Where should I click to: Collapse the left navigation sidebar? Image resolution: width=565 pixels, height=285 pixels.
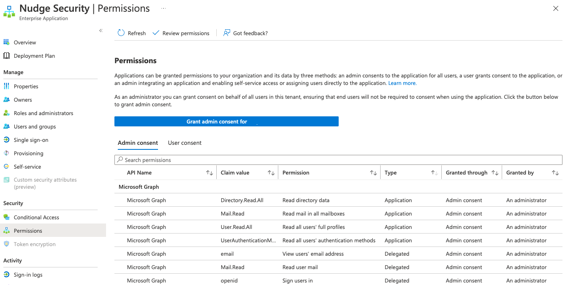point(101,31)
